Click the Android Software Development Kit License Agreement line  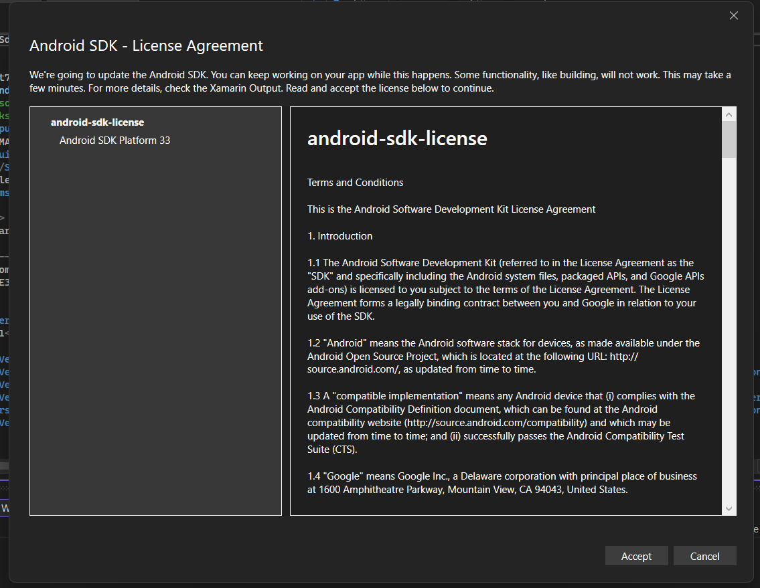(451, 209)
